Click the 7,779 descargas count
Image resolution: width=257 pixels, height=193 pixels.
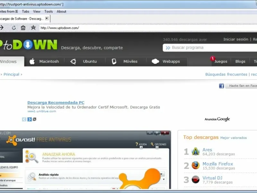(217, 182)
